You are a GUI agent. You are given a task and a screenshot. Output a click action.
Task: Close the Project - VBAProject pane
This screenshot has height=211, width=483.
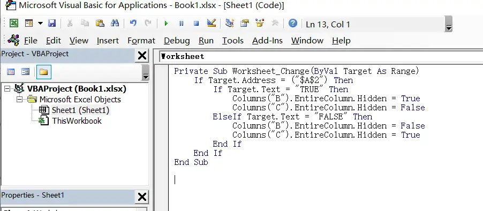142,56
